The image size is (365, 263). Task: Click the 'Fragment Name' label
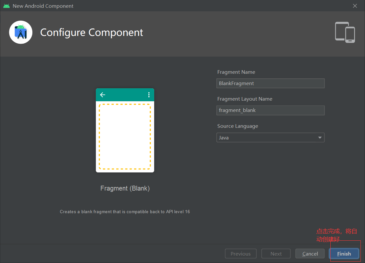(x=236, y=72)
